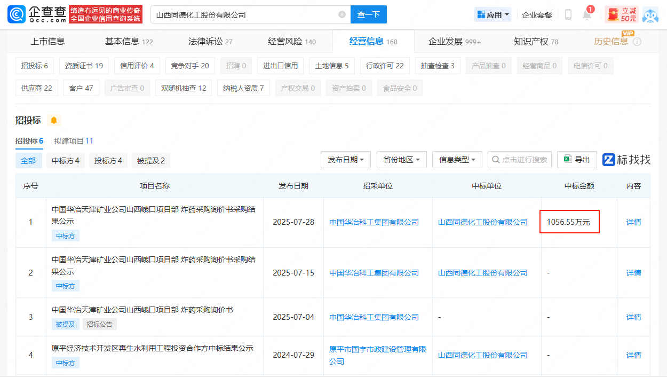667x377 pixels.
Task: Click the 招标公告 tag in row 3
Action: (100, 324)
